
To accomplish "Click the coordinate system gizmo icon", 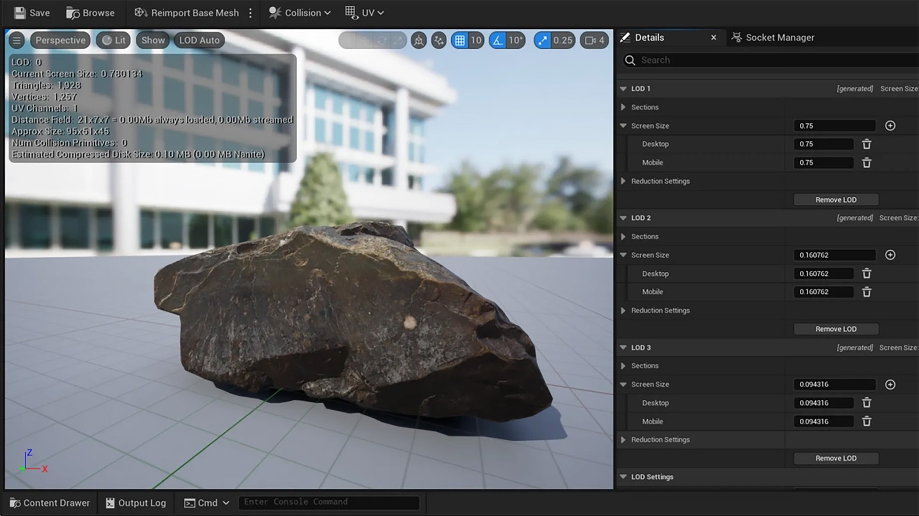I will tap(419, 41).
